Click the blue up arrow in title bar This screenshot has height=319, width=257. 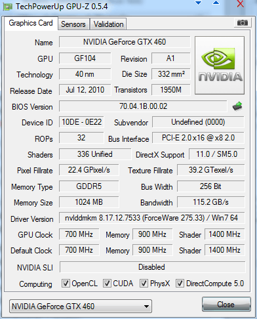point(216,3)
